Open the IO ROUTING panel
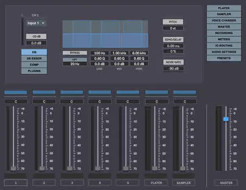This screenshot has width=246, height=190. pos(224,46)
